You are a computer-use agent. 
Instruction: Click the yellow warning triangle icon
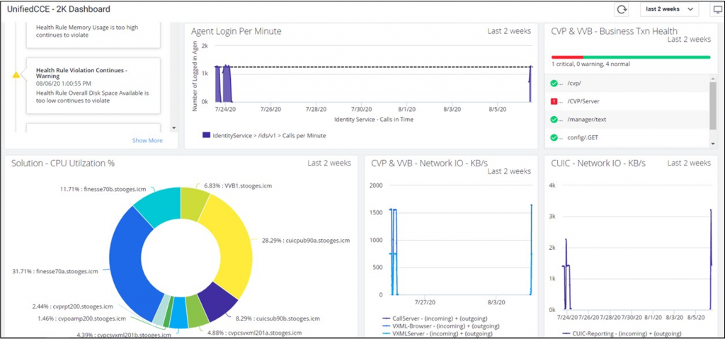click(16, 74)
